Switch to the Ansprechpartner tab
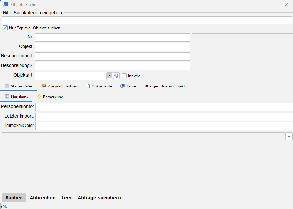Screen dimensions: 293x209 [60, 86]
